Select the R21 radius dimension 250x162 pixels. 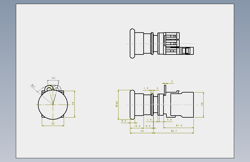[x=33, y=86]
